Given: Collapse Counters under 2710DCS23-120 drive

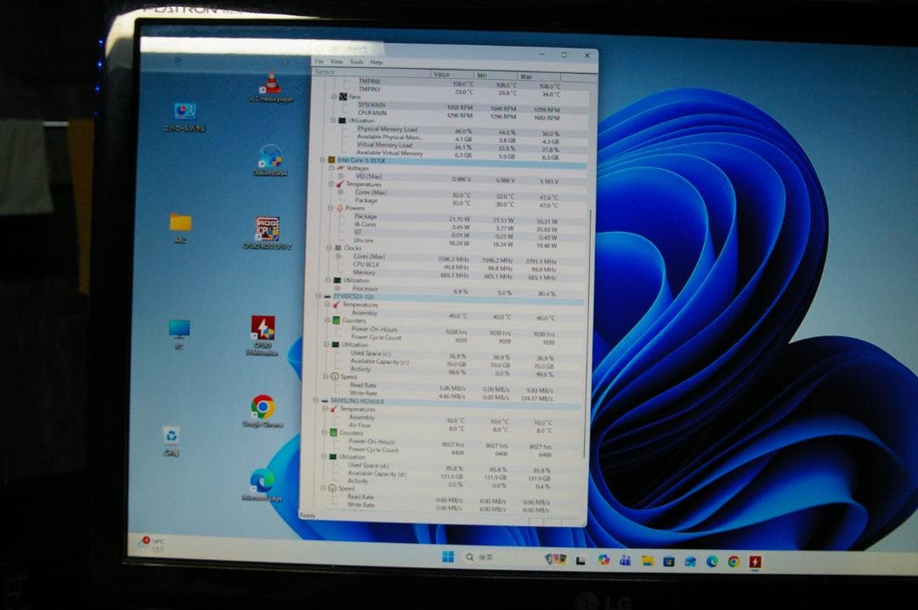Looking at the screenshot, I should [327, 321].
